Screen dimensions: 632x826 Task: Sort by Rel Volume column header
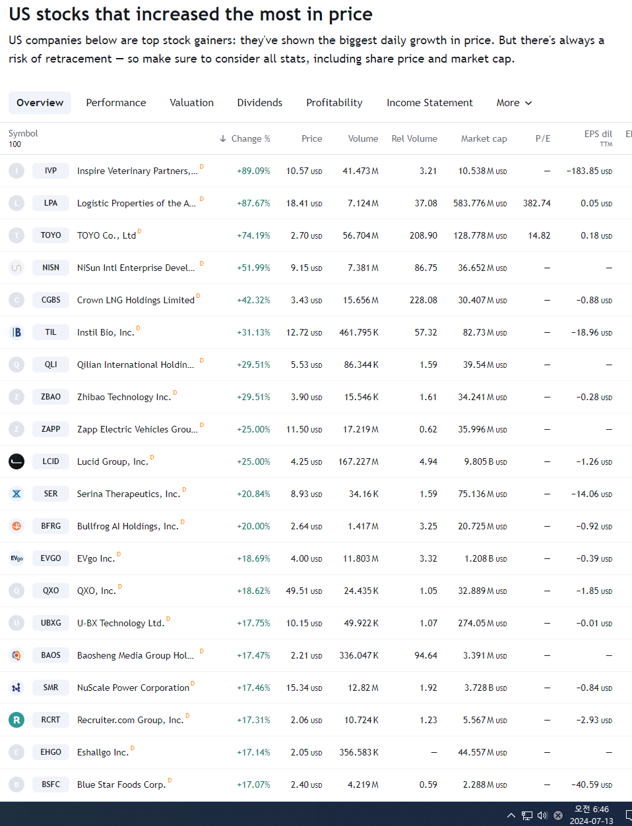[x=414, y=138]
